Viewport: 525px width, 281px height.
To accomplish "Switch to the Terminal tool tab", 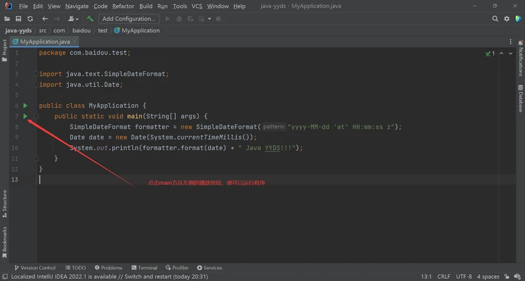I will [x=144, y=268].
